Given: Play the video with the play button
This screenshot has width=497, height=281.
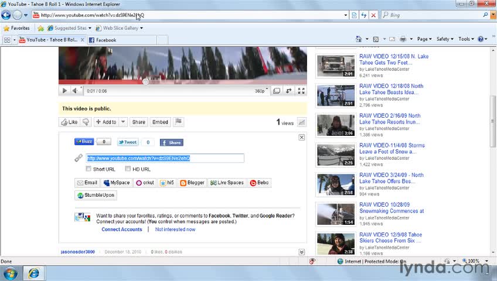Looking at the screenshot, I should point(64,91).
